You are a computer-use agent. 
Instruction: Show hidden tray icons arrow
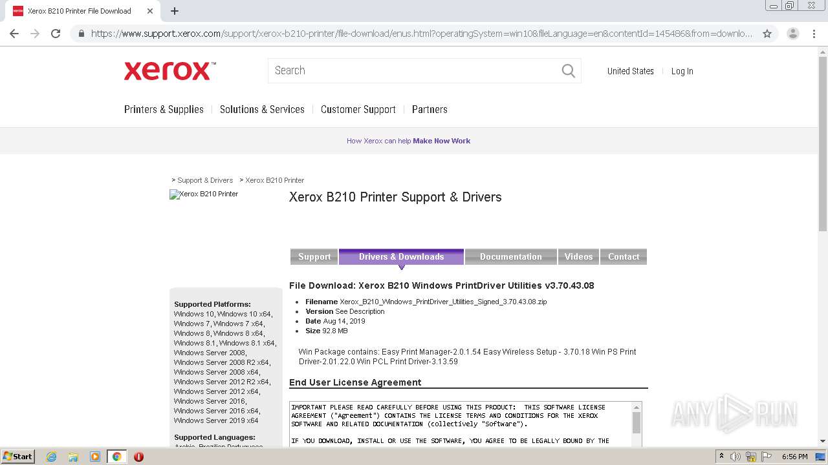coord(722,457)
